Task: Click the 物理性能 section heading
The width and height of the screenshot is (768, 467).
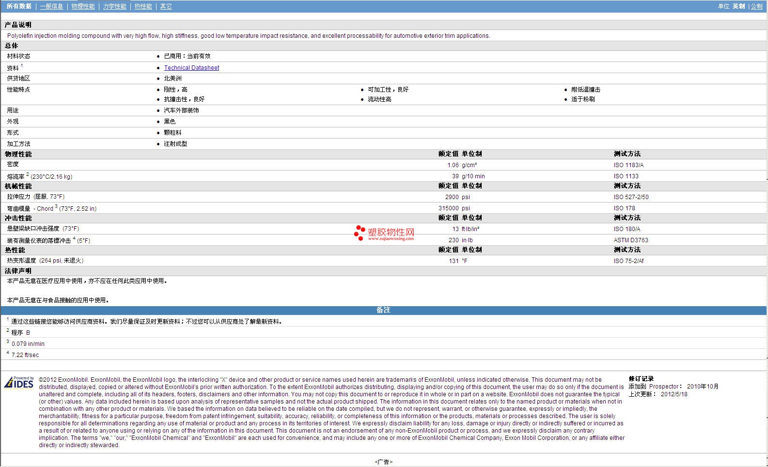Action: pyautogui.click(x=18, y=154)
